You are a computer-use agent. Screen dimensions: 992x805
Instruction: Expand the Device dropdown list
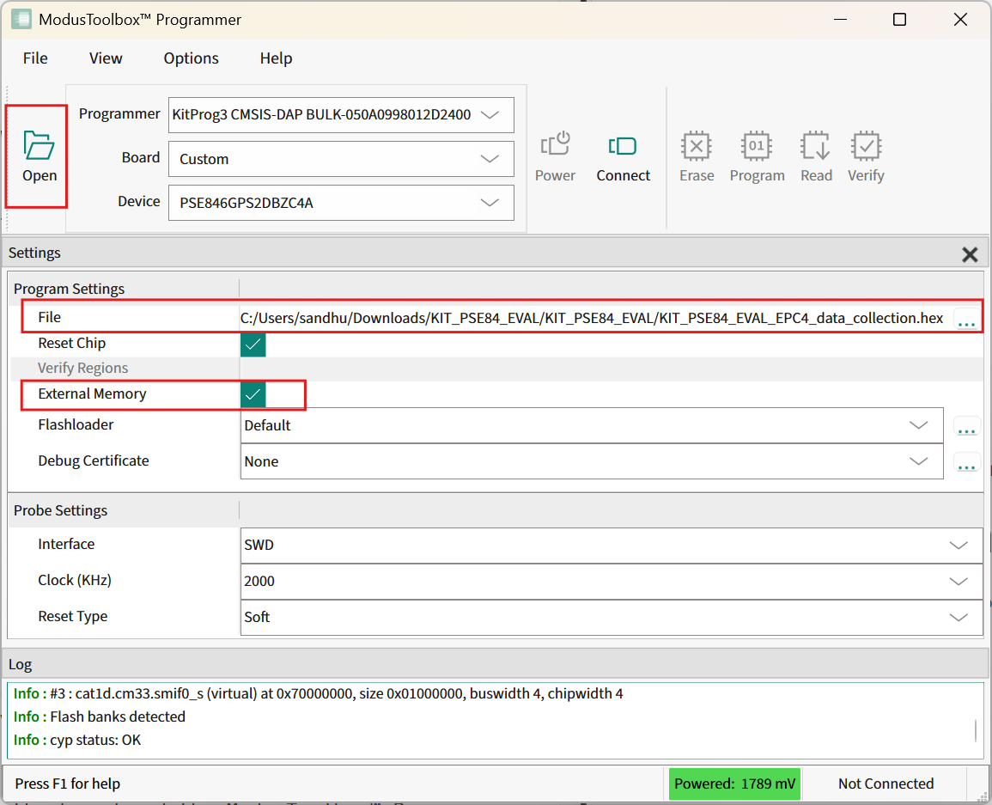[490, 204]
